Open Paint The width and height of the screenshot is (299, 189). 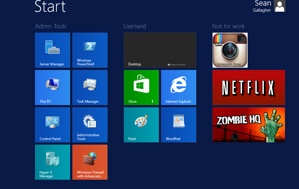pos(141,125)
